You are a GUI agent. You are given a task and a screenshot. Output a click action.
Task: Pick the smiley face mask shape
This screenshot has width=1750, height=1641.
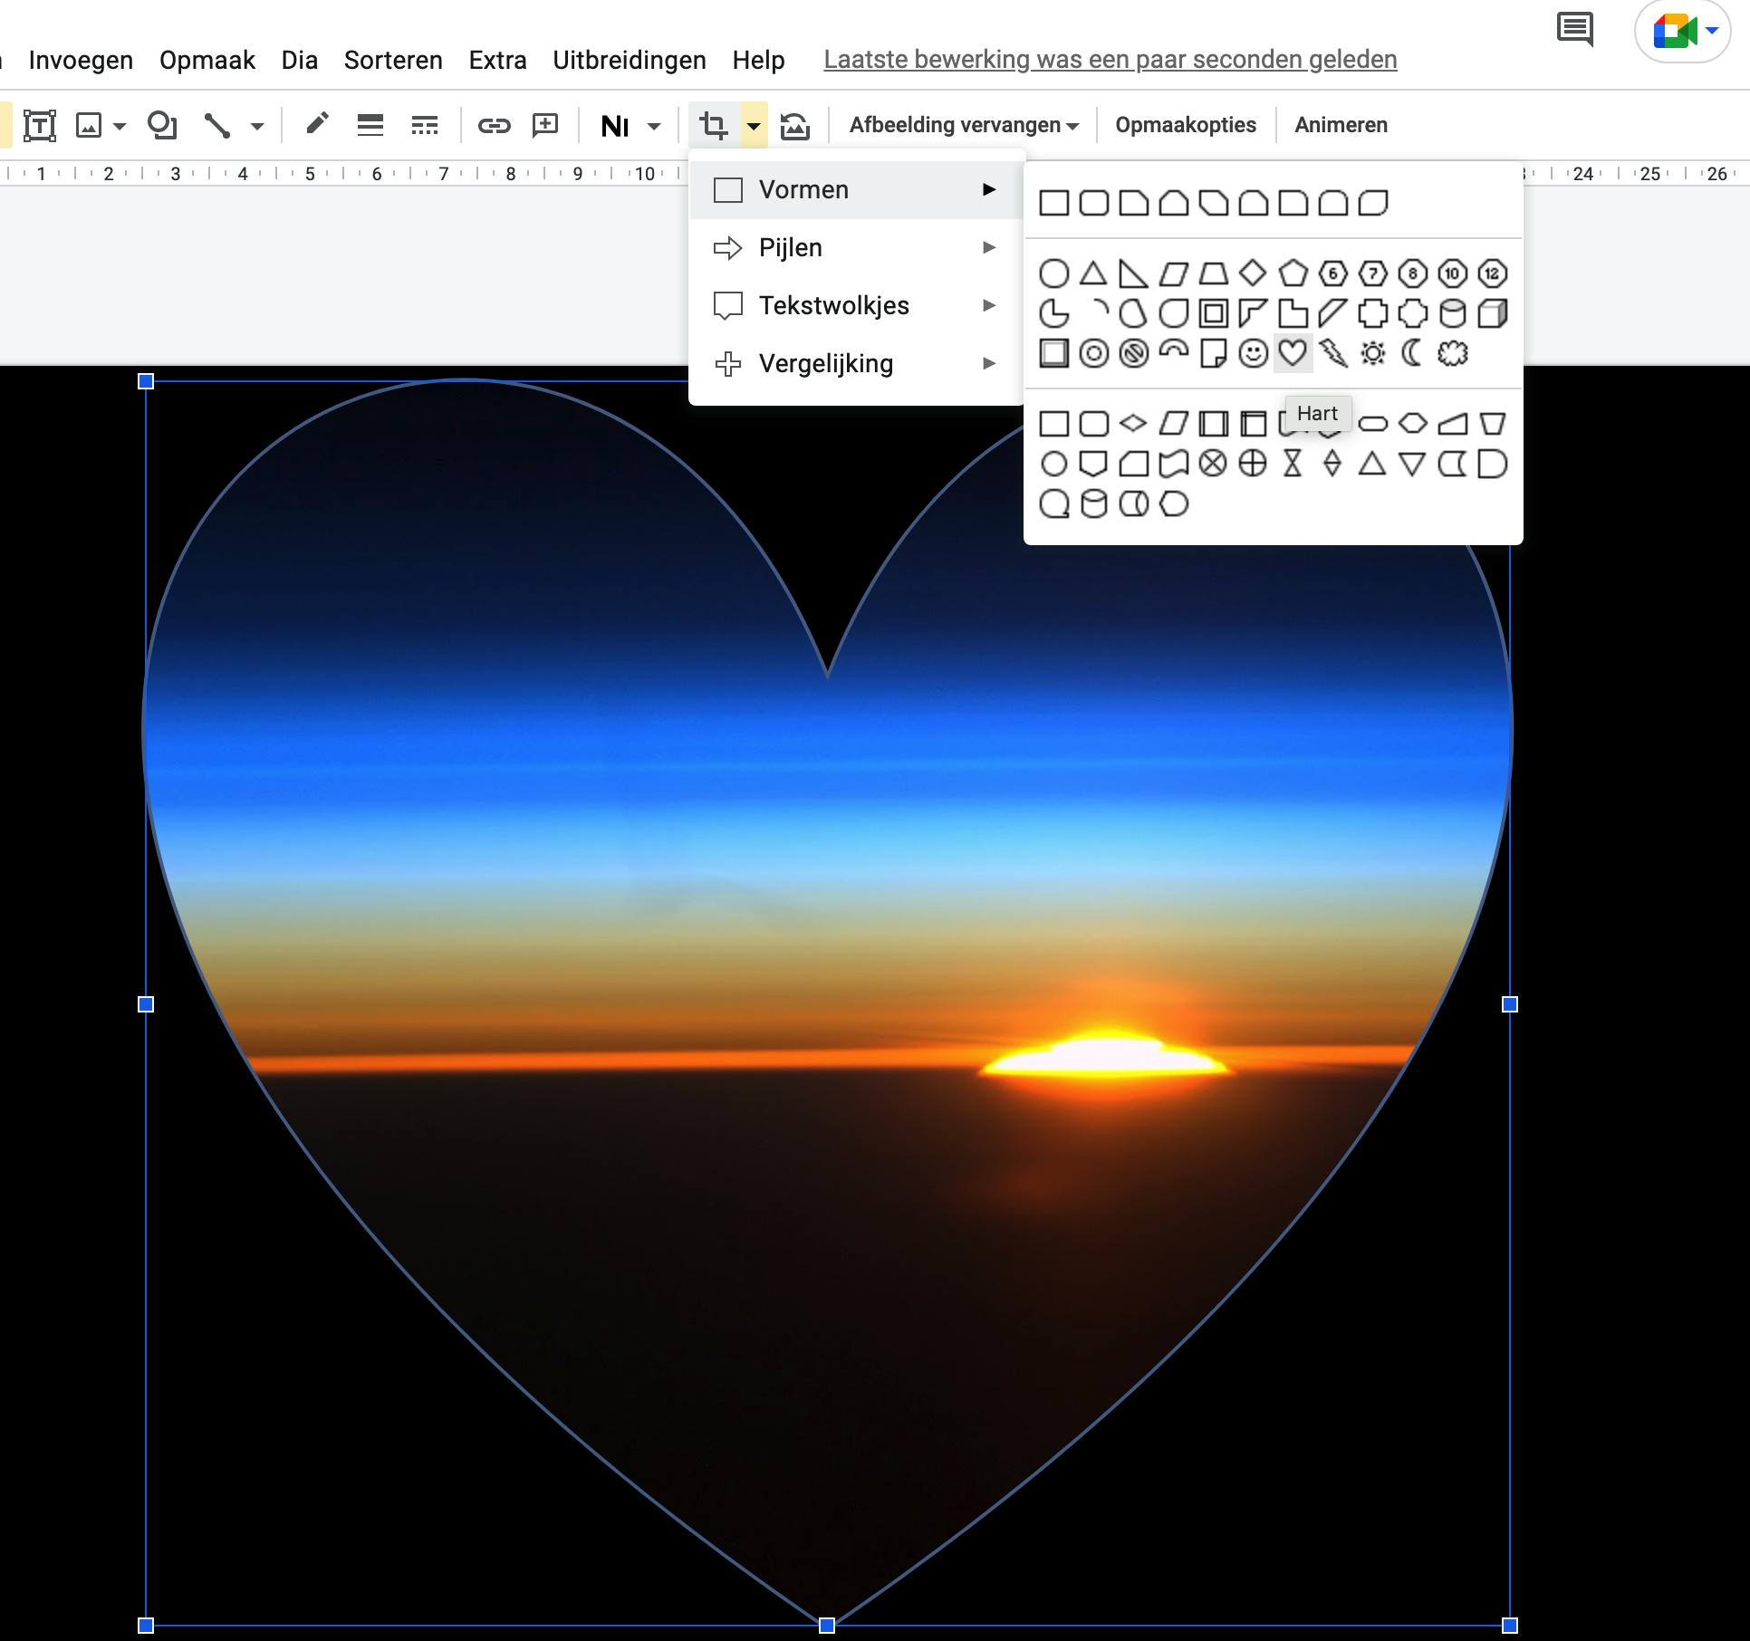(1253, 353)
